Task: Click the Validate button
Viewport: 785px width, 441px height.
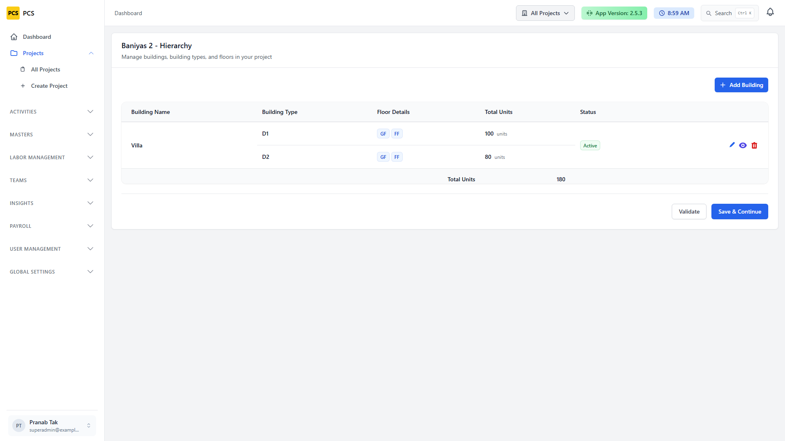Action: pos(689,212)
